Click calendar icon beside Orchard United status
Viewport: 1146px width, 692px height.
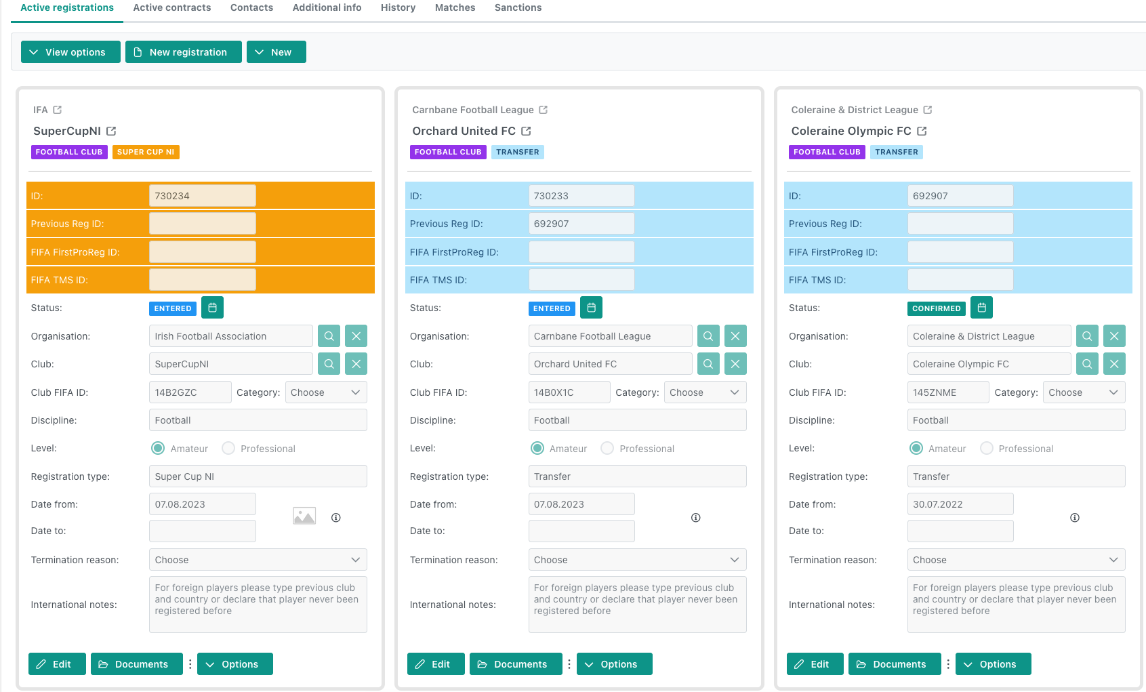point(591,308)
